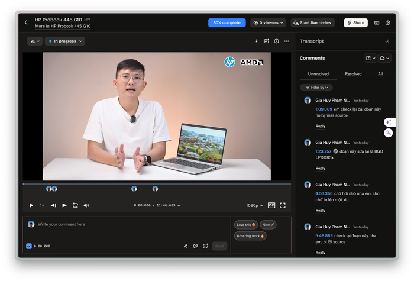
Task: Jump to timestamp 1:23.257
Action: [x=323, y=151]
